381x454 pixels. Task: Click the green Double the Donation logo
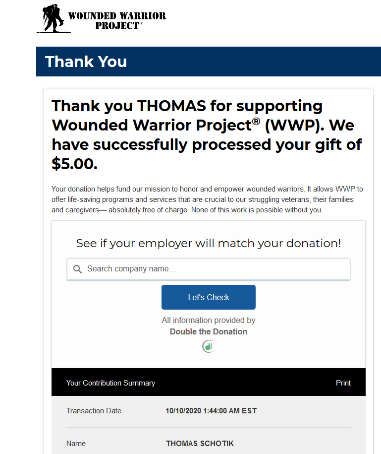[208, 346]
